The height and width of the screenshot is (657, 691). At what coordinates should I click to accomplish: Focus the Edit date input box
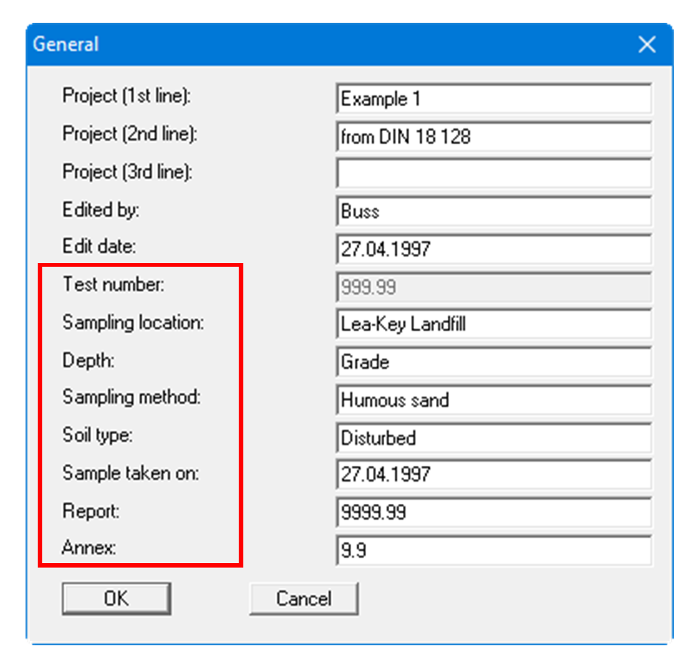click(x=493, y=249)
